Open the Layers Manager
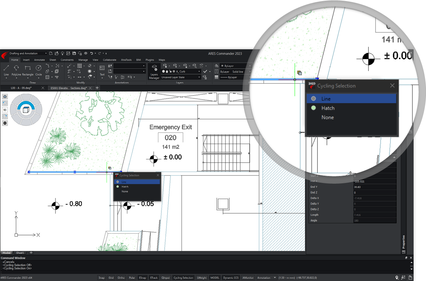The image size is (426, 281). (x=154, y=72)
